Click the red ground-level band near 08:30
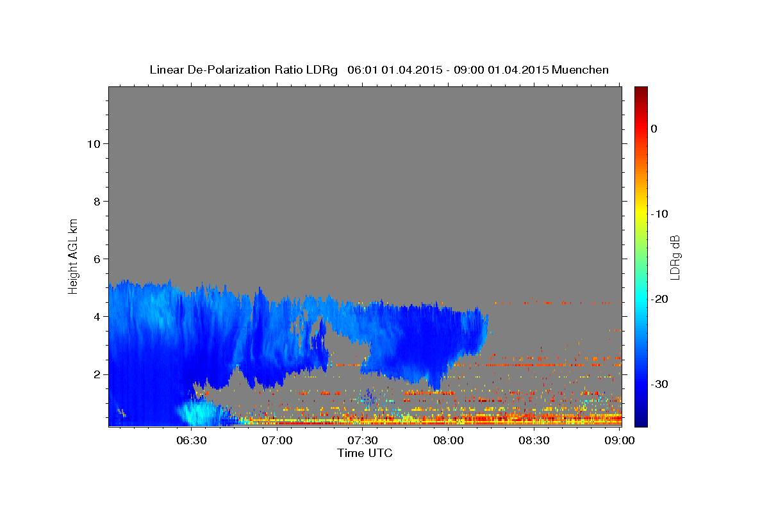Viewport: 769px width, 512px height. [534, 419]
